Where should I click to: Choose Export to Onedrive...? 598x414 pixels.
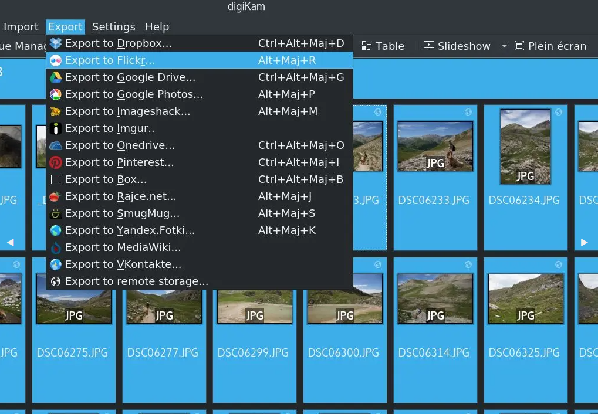(x=200, y=145)
